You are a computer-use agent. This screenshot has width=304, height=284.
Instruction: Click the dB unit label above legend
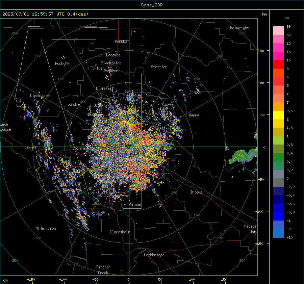pyautogui.click(x=286, y=18)
